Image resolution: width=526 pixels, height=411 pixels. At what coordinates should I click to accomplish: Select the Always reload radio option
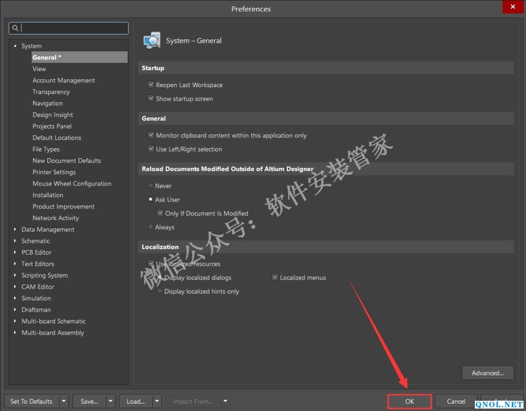click(150, 227)
